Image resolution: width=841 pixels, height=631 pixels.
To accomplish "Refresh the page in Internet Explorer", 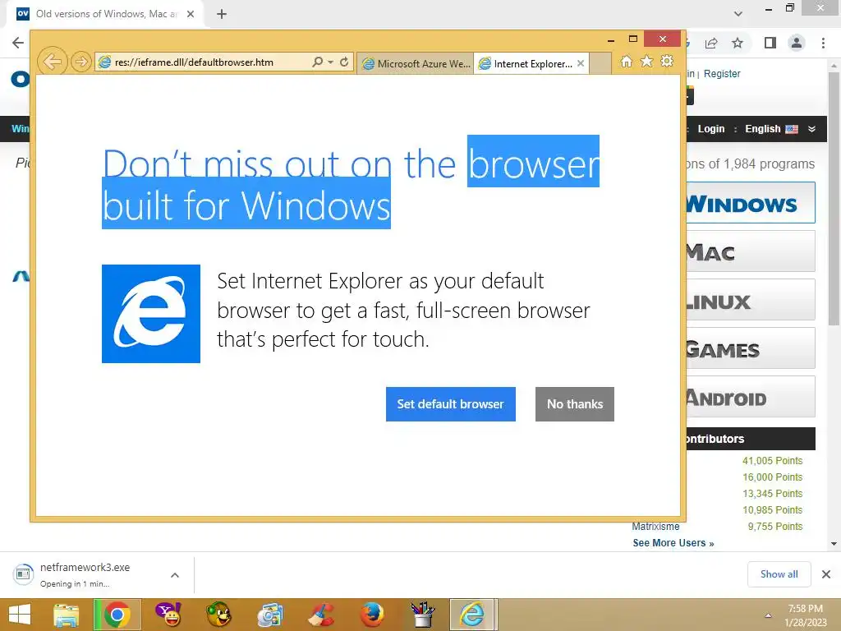I will pos(344,62).
